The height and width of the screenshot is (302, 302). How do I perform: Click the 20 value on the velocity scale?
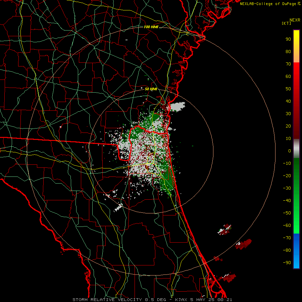click(x=288, y=126)
